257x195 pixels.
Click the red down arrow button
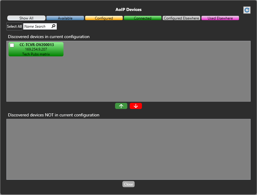point(136,106)
